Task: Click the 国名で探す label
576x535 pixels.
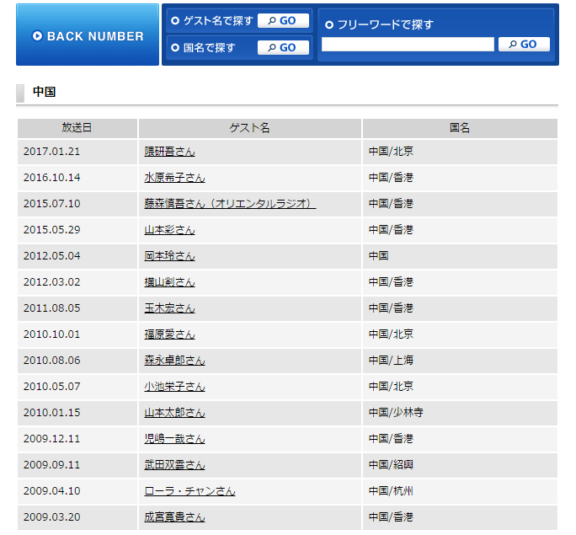Action: [x=209, y=47]
